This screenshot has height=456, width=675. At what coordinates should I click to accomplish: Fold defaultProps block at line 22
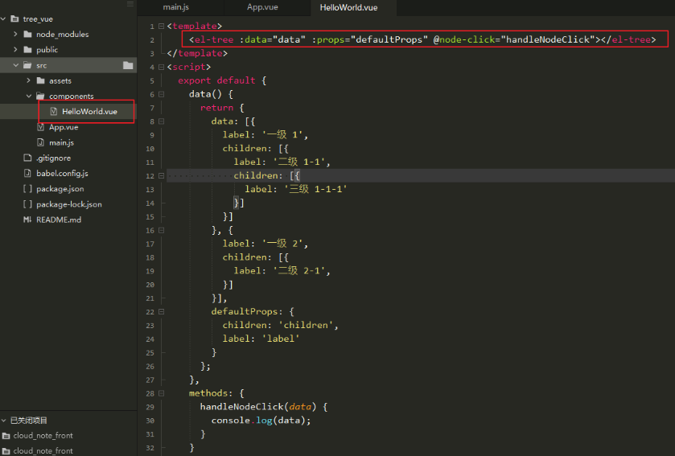coord(162,311)
